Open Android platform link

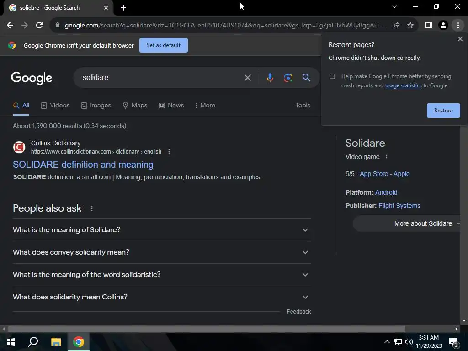[386, 192]
